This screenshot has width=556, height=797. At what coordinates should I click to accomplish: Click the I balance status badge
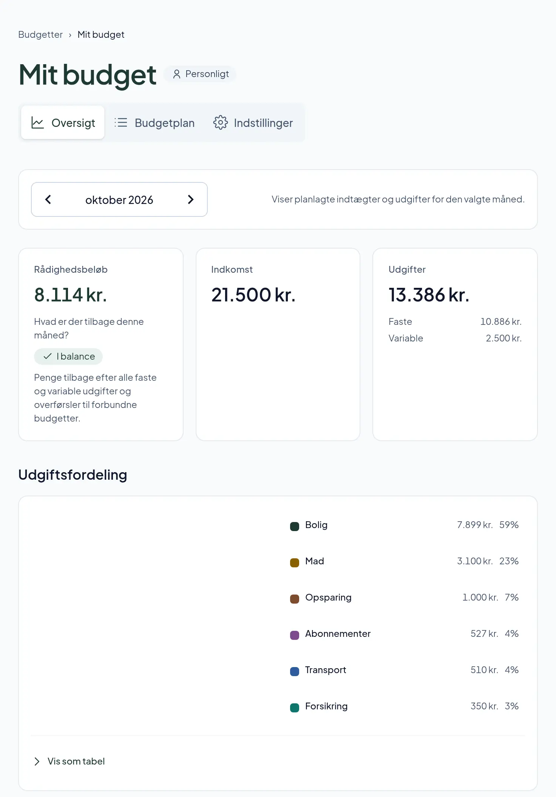[68, 356]
